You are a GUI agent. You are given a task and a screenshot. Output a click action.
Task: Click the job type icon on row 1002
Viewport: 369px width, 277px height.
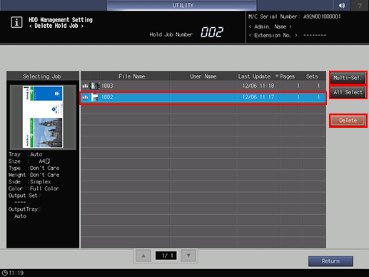(85, 97)
